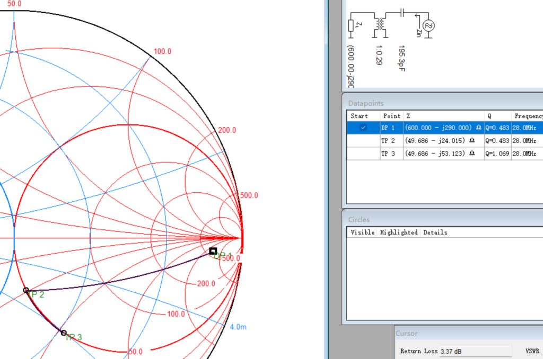Click the Return Loss field showing 3.37 dB
The width and height of the screenshot is (543, 359).
tap(475, 352)
